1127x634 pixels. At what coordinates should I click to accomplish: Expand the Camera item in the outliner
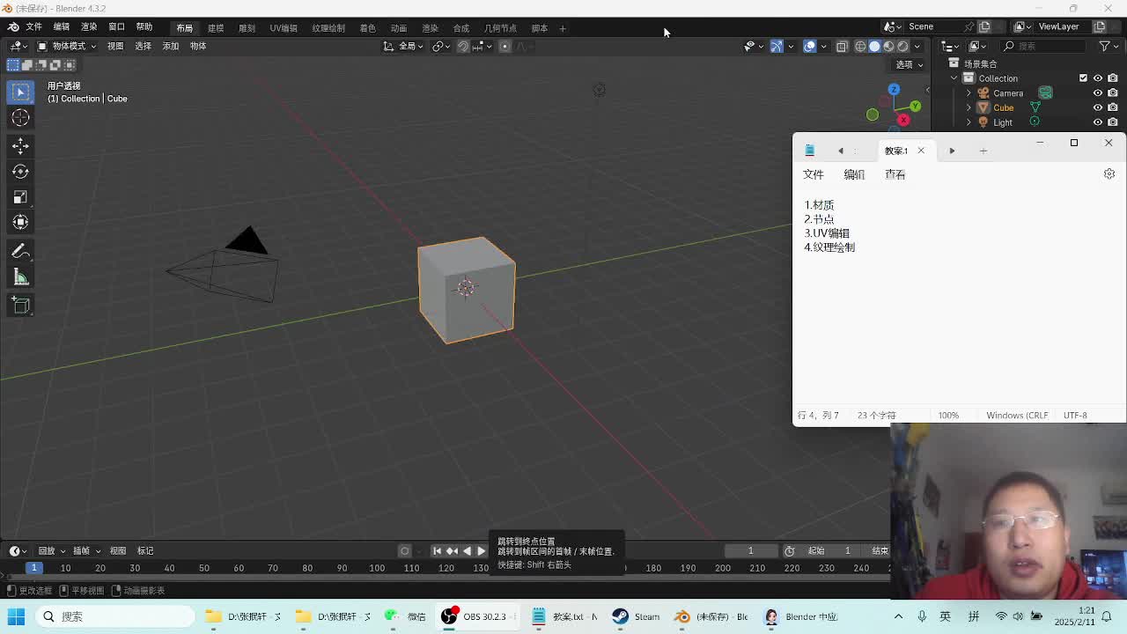[969, 92]
